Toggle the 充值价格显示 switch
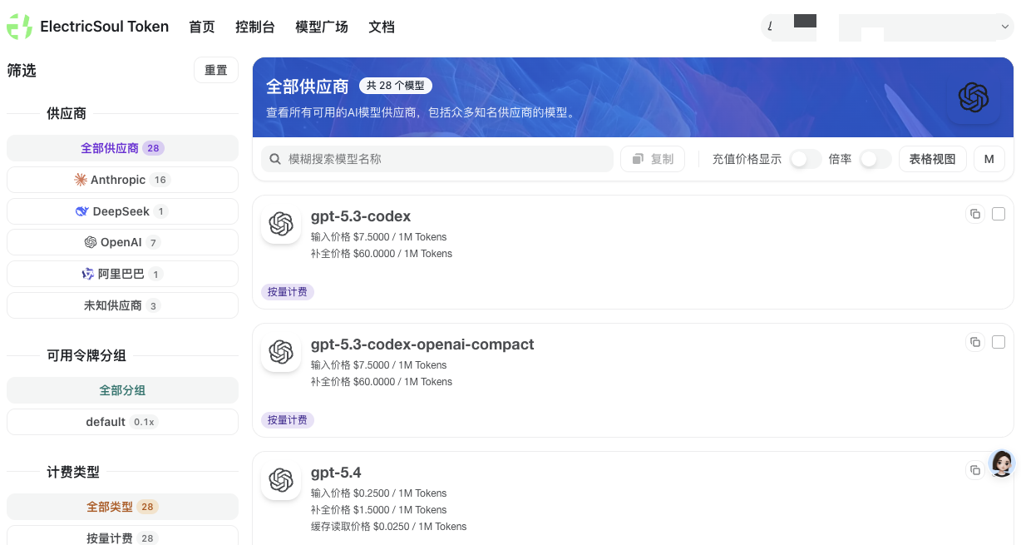Viewport: 1021px width, 545px height. click(805, 159)
